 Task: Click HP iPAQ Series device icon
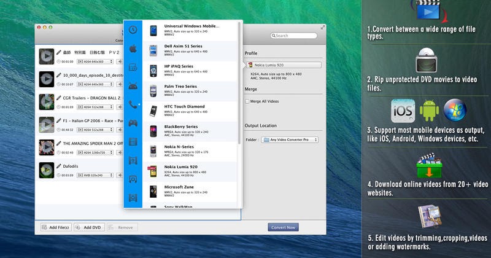point(153,71)
